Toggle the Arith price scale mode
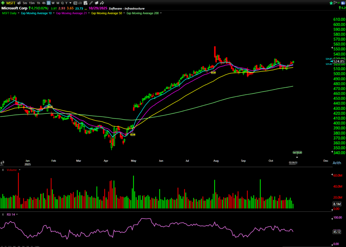Screen dimensions: 346x247 point(337,163)
